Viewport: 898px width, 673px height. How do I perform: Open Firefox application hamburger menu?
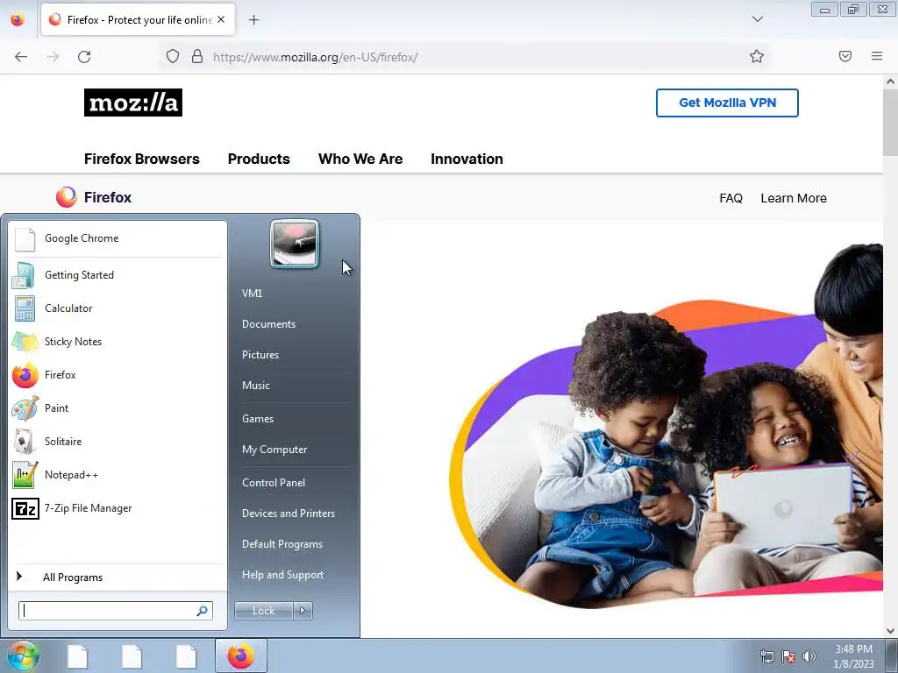click(x=877, y=56)
